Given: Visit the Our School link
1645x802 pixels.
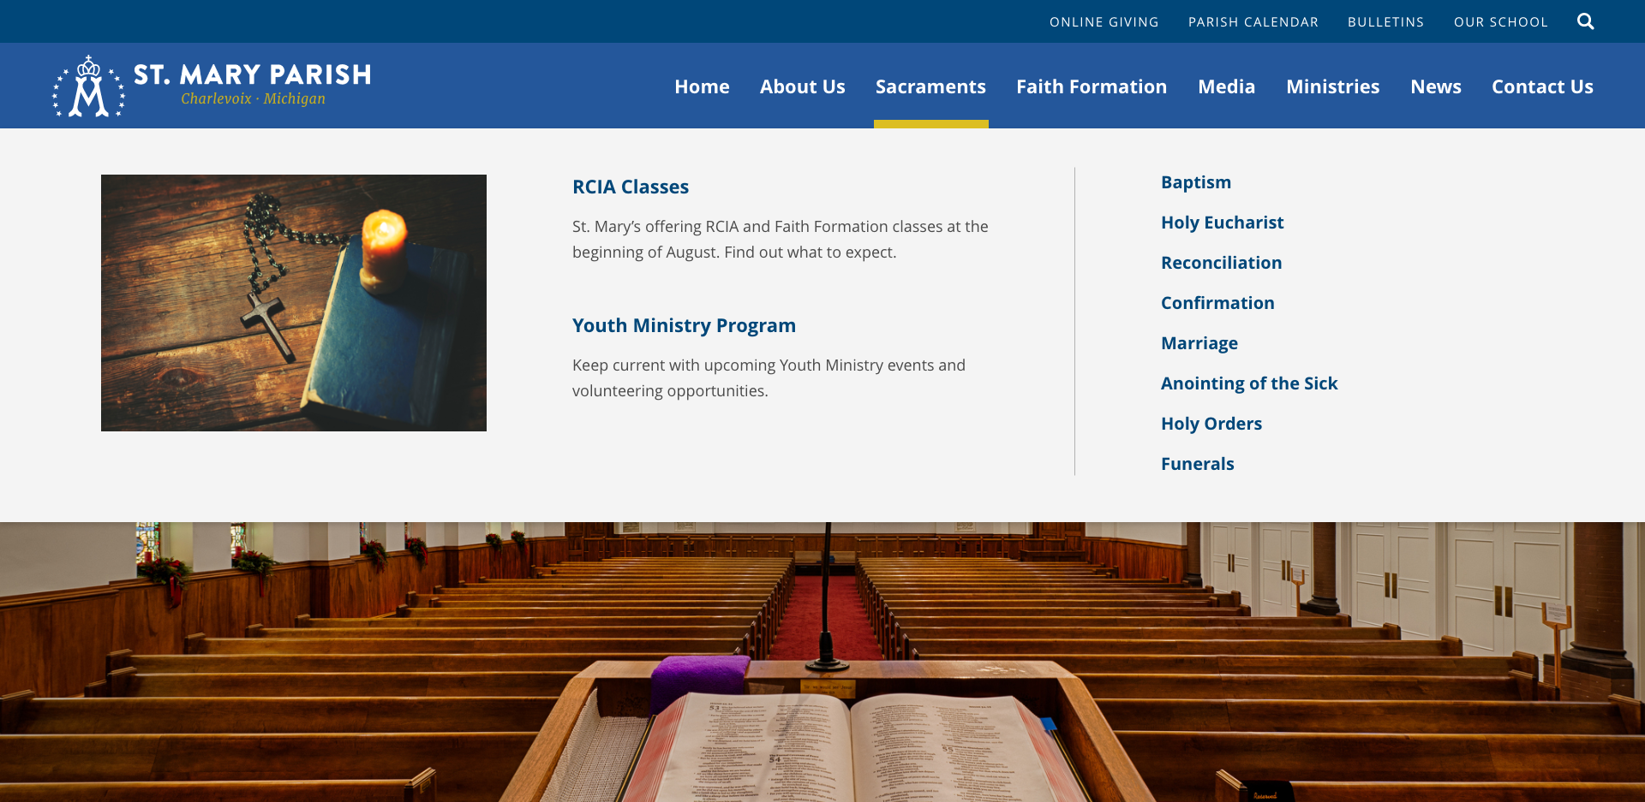Looking at the screenshot, I should pyautogui.click(x=1500, y=22).
